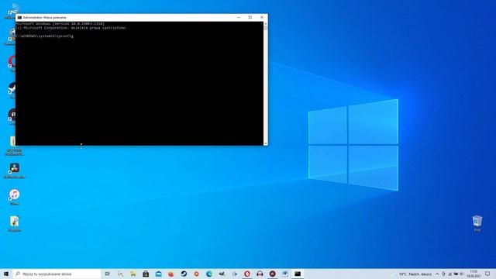Screen dimensions: 496x279
Task: Launch Microsoft Edge from the taskbar
Action: click(x=209, y=274)
